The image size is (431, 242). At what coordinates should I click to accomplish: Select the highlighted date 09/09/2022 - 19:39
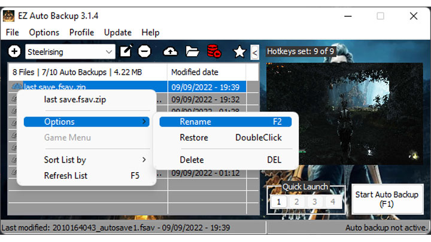[x=205, y=87]
